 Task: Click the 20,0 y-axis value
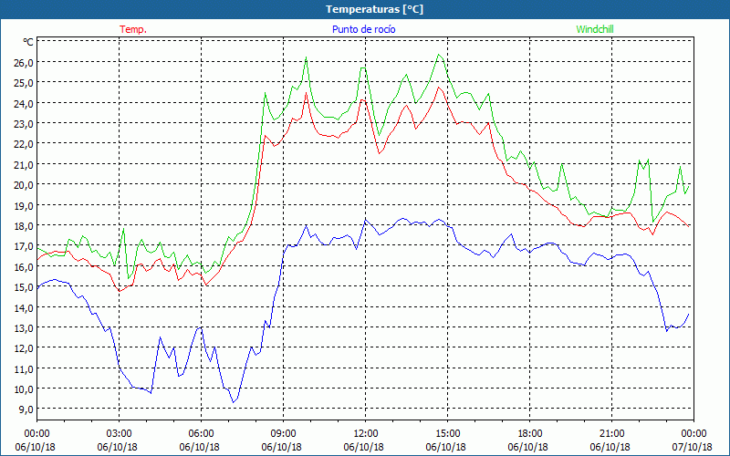pos(25,185)
